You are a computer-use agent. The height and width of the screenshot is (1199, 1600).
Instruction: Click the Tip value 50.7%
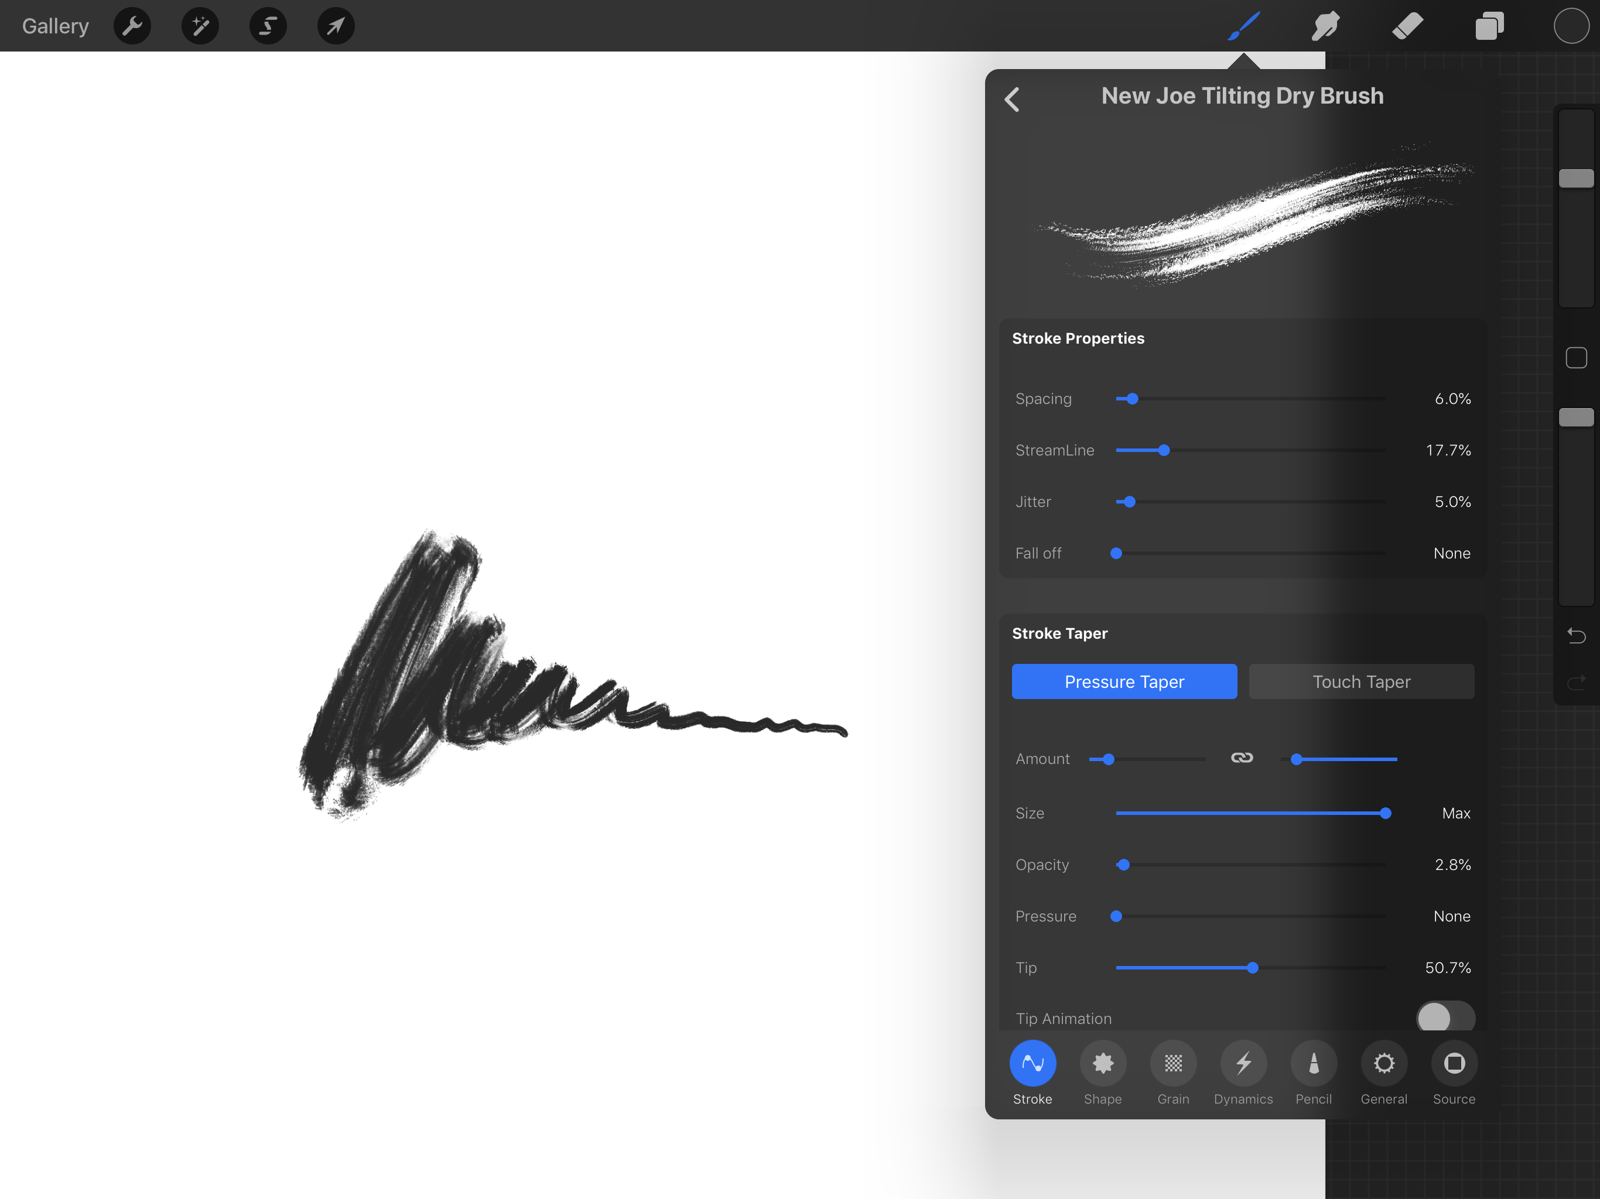(x=1447, y=967)
